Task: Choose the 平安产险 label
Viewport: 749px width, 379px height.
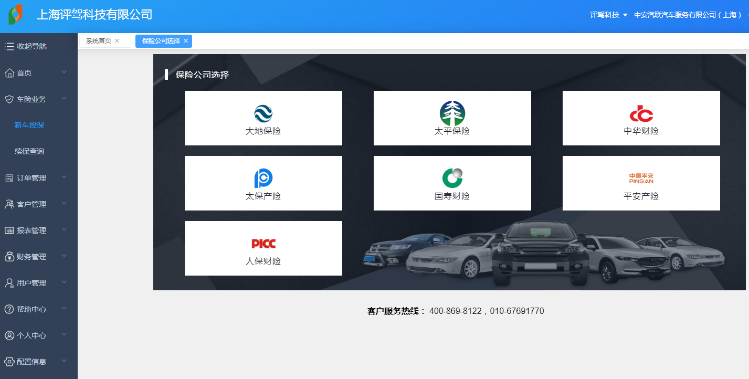Action: [641, 196]
